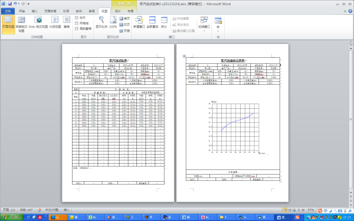Switch to 页面视图 (Print Layout) view
This screenshot has height=221, width=354.
click(x=8, y=23)
